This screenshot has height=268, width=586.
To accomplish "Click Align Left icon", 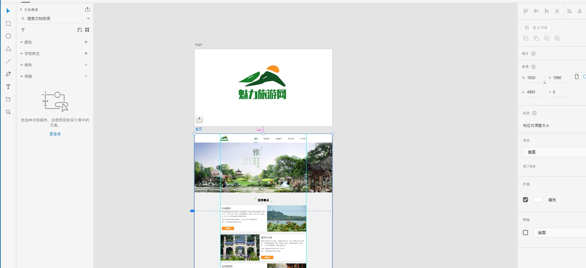I will point(570,11).
